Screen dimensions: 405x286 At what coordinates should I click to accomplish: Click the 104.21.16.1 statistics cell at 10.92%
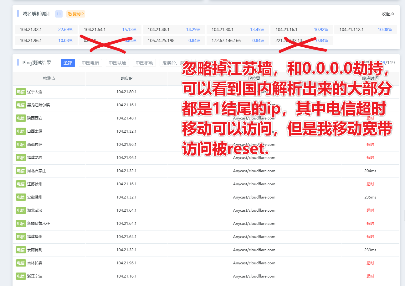302,29
